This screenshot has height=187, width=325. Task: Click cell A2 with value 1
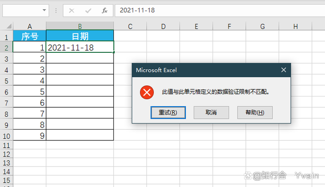pos(29,47)
